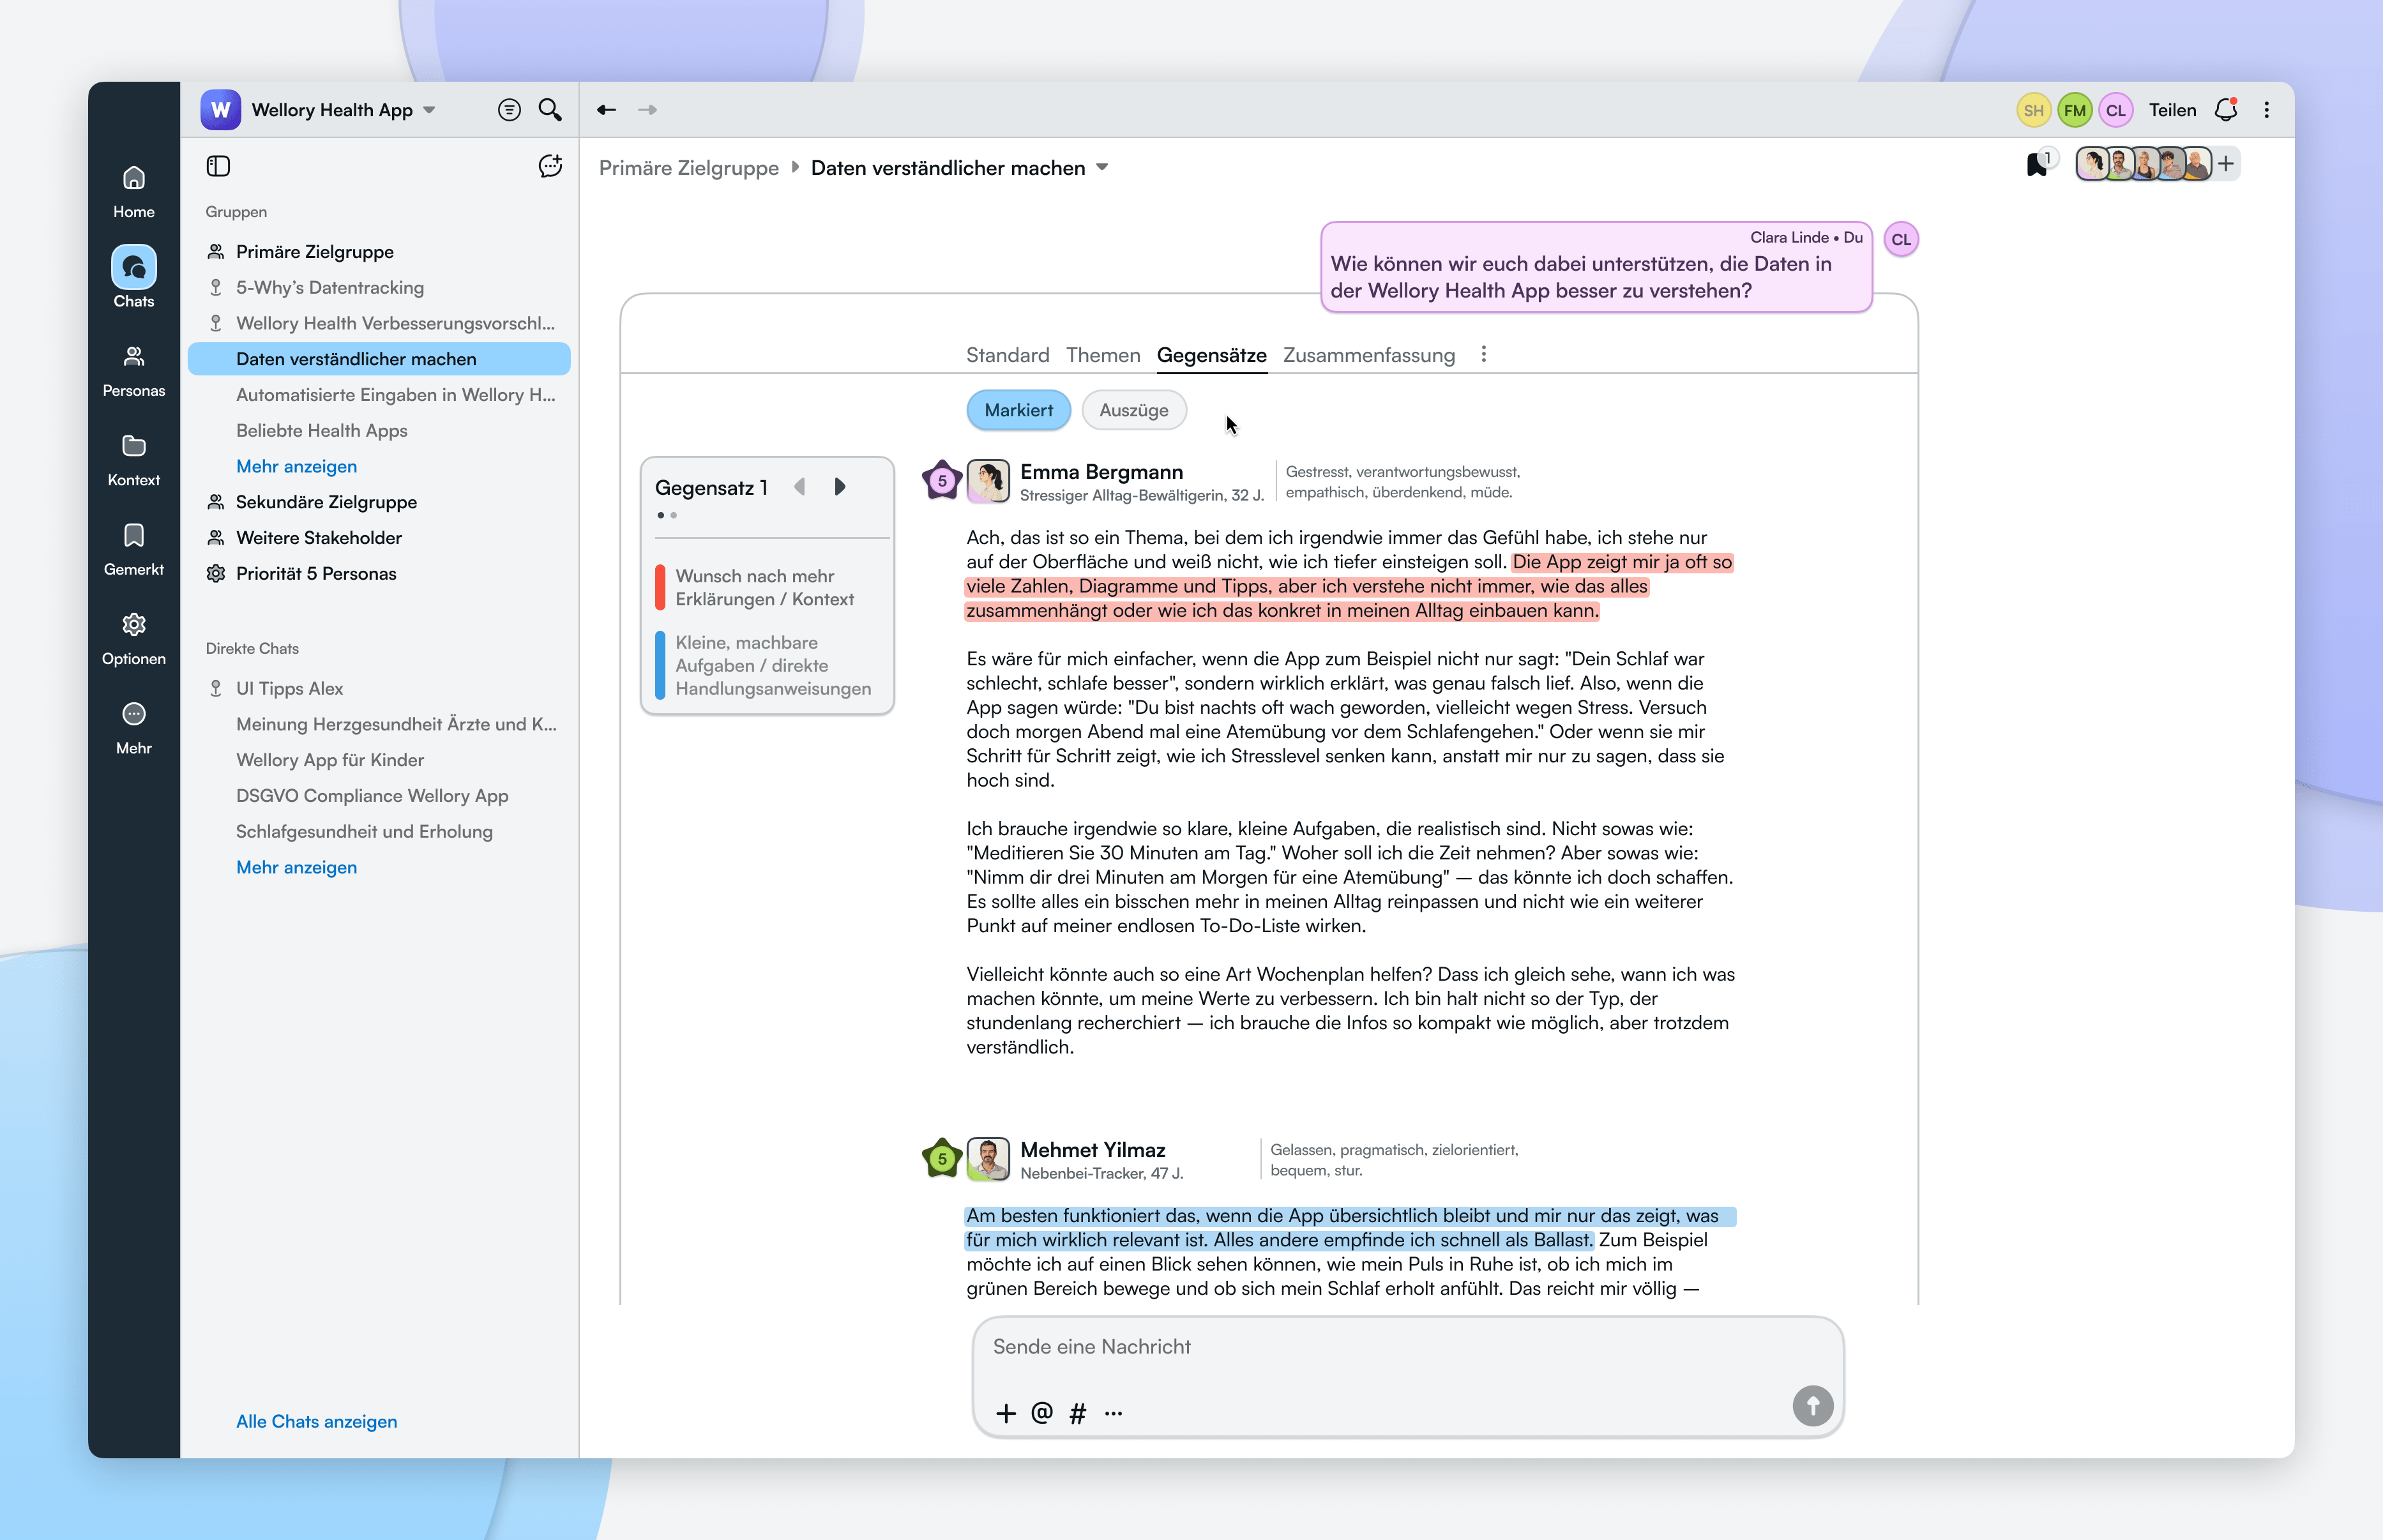Click Gegensatz page indicator dots
The width and height of the screenshot is (2383, 1540).
tap(667, 516)
